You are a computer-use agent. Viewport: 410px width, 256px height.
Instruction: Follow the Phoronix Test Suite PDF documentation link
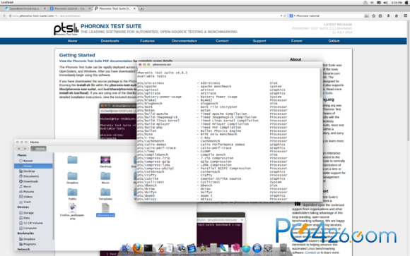coord(95,61)
